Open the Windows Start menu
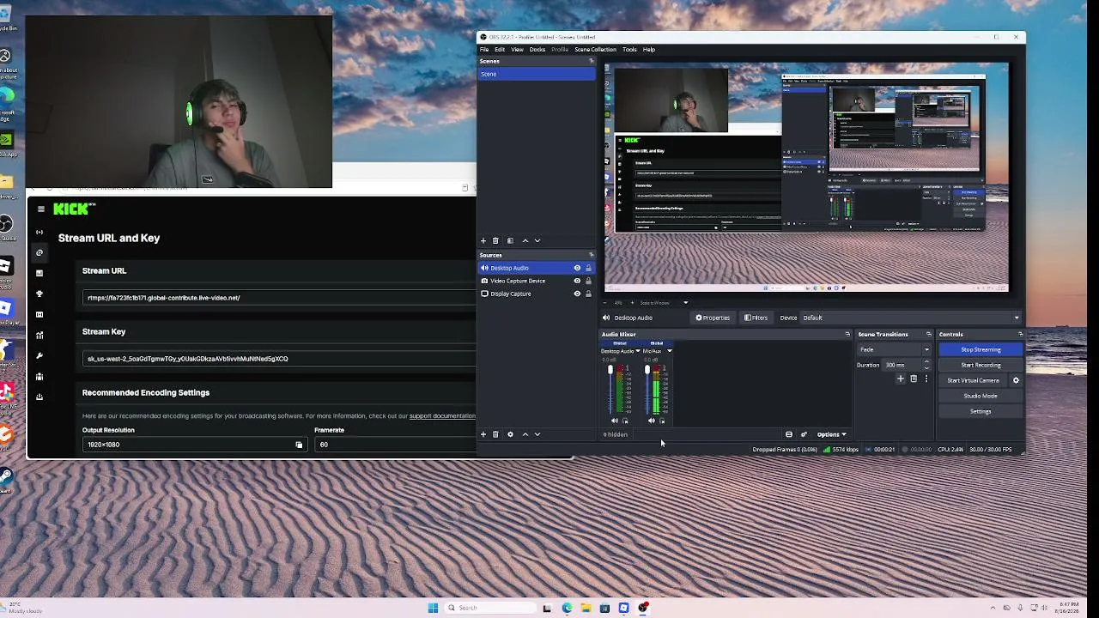This screenshot has height=618, width=1099. coord(433,608)
